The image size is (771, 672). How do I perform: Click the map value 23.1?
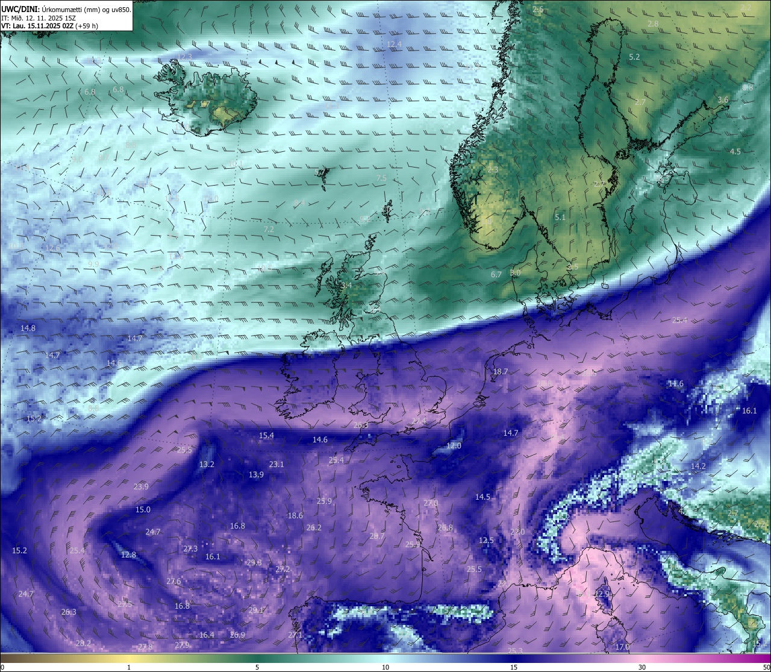(276, 464)
